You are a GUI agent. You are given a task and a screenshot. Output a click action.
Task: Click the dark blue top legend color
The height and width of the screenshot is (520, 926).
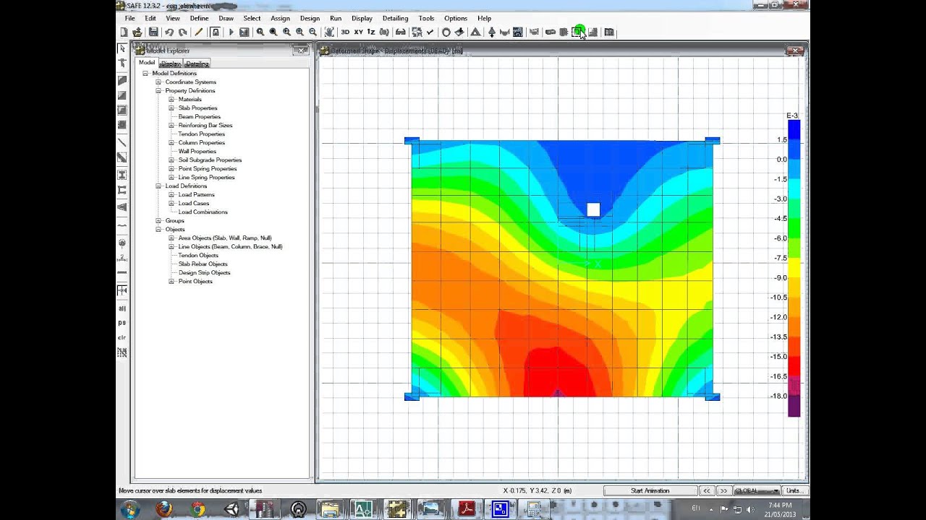(794, 129)
